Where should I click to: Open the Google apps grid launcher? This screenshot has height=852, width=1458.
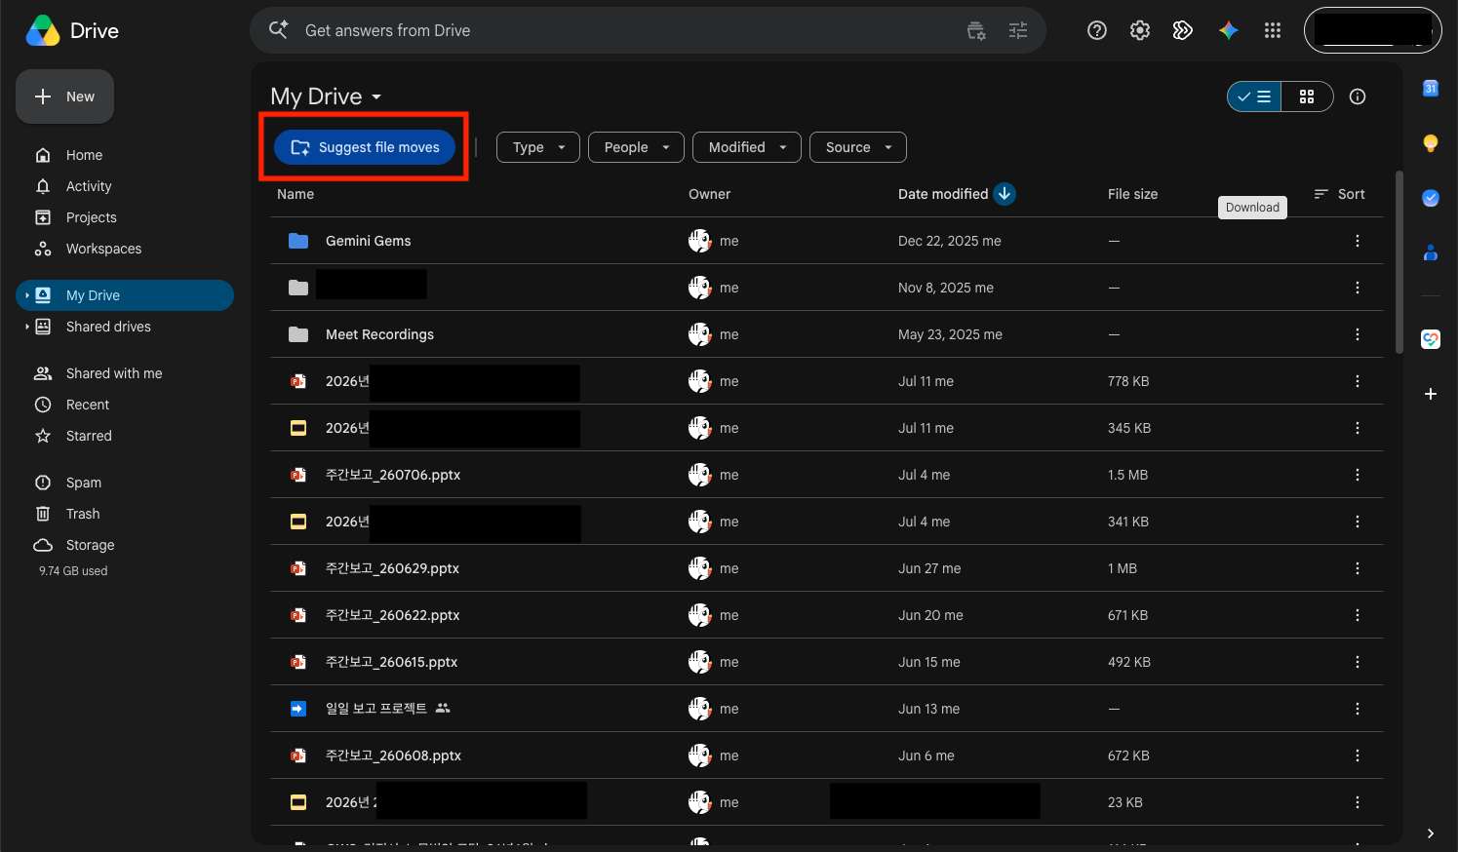pyautogui.click(x=1272, y=30)
